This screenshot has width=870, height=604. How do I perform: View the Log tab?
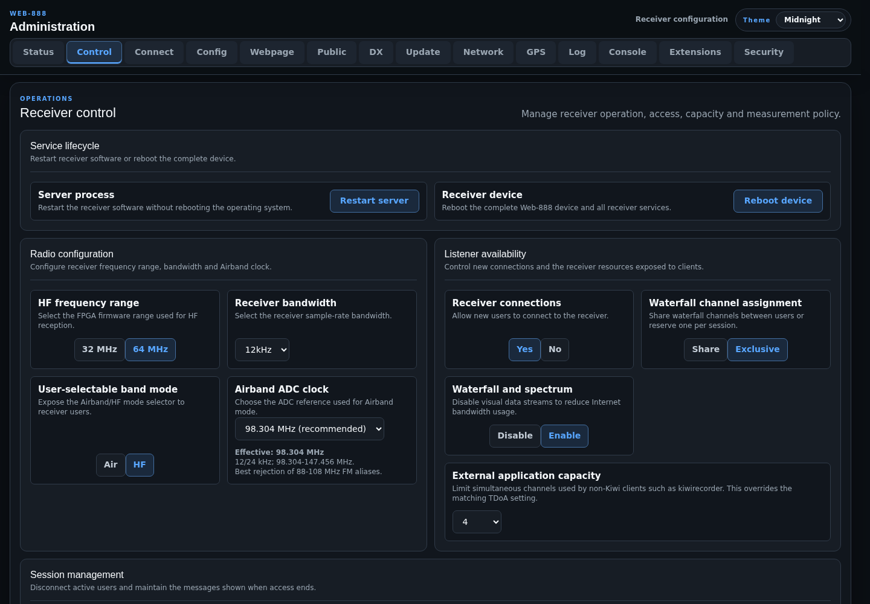(577, 53)
